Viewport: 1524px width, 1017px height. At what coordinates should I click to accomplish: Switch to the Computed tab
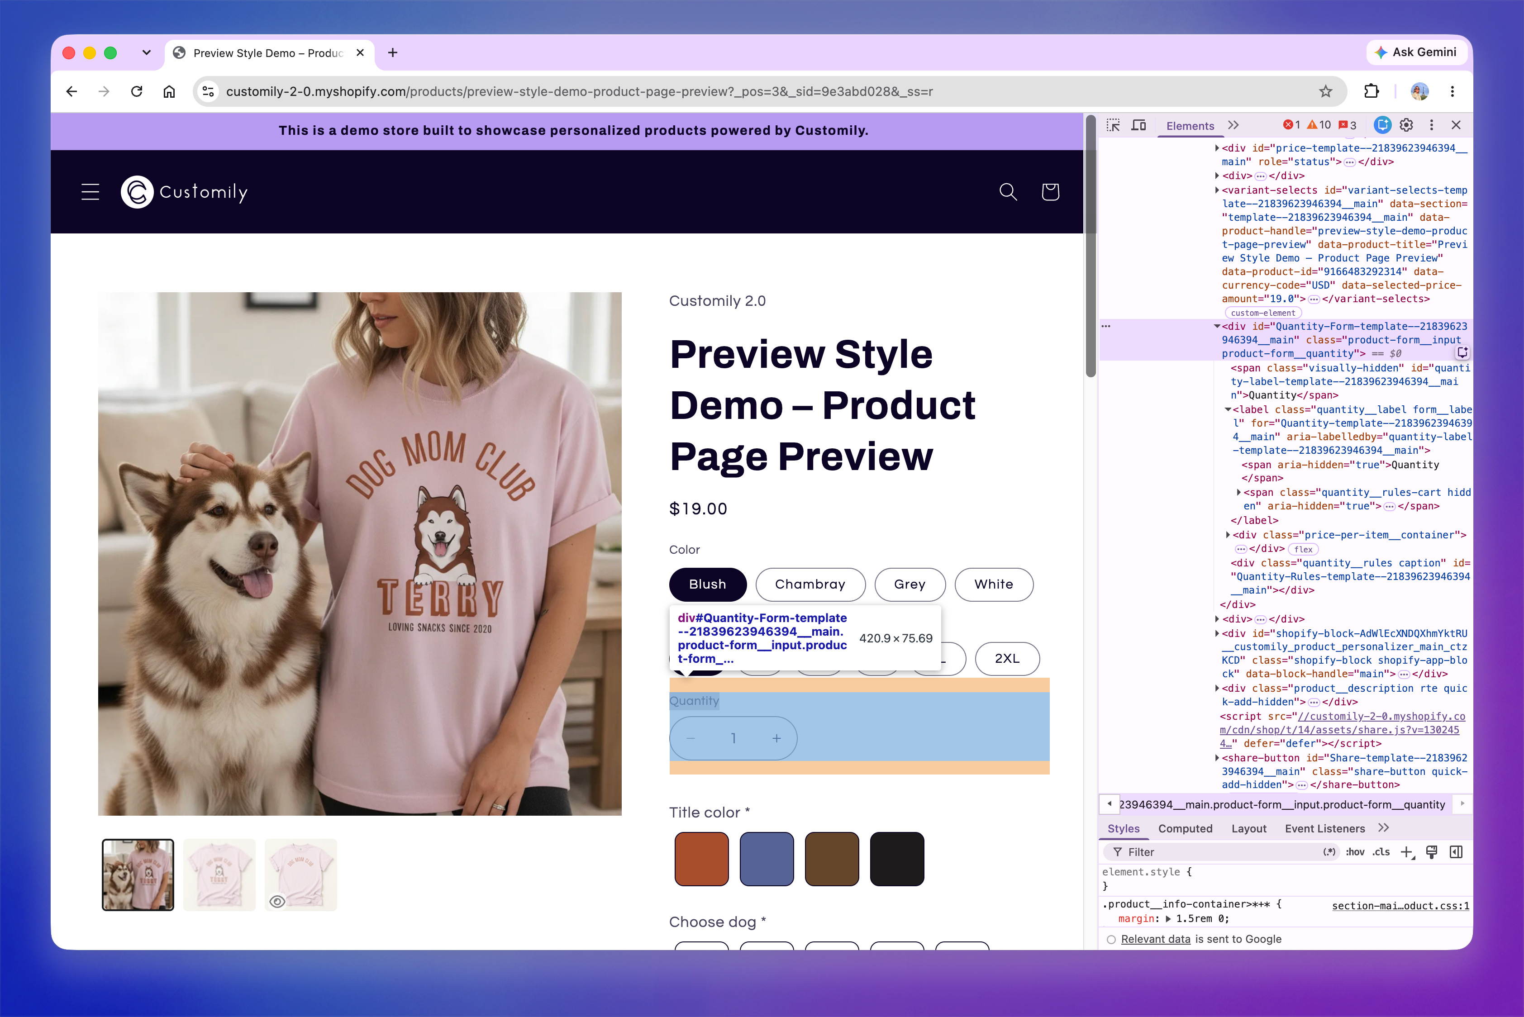click(x=1186, y=829)
